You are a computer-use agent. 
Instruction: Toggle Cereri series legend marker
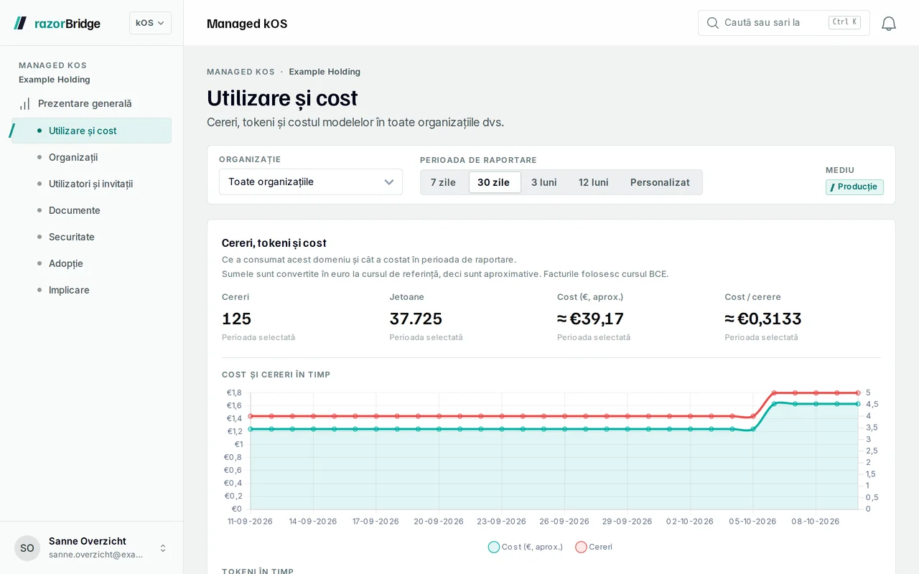point(581,547)
